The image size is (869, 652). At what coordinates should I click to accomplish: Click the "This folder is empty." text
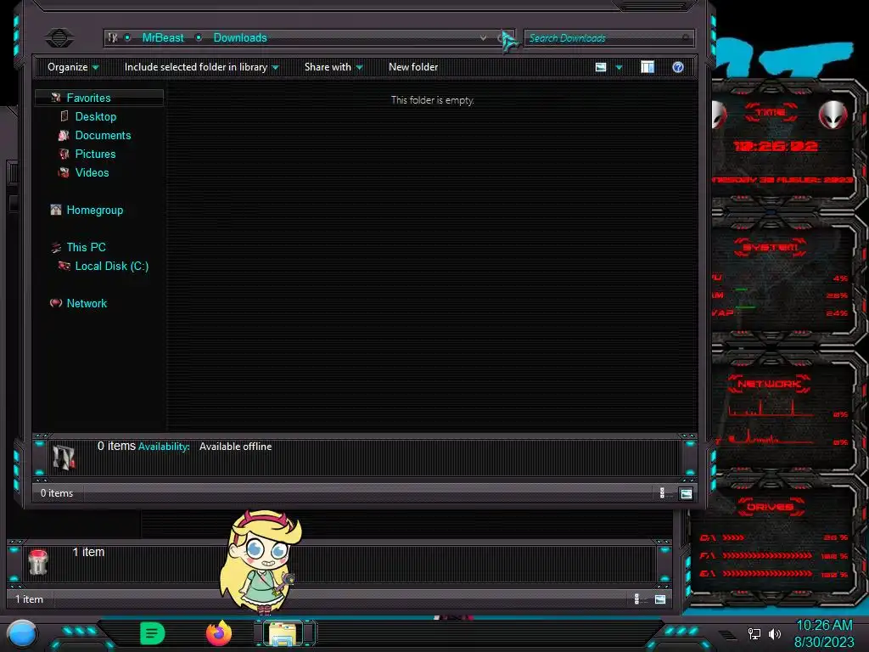coord(432,100)
